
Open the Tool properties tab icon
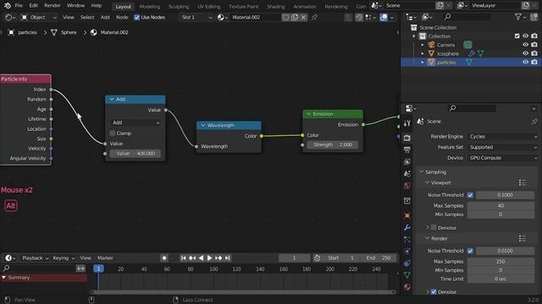(406, 123)
